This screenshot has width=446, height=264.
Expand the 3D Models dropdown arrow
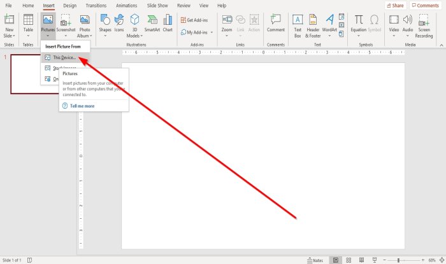click(x=141, y=36)
